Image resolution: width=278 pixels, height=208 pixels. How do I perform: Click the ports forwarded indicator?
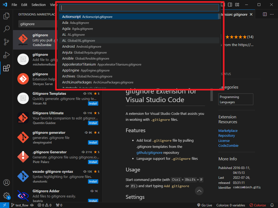59,205
